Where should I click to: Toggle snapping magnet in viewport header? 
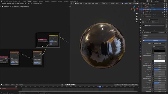pos(112,3)
